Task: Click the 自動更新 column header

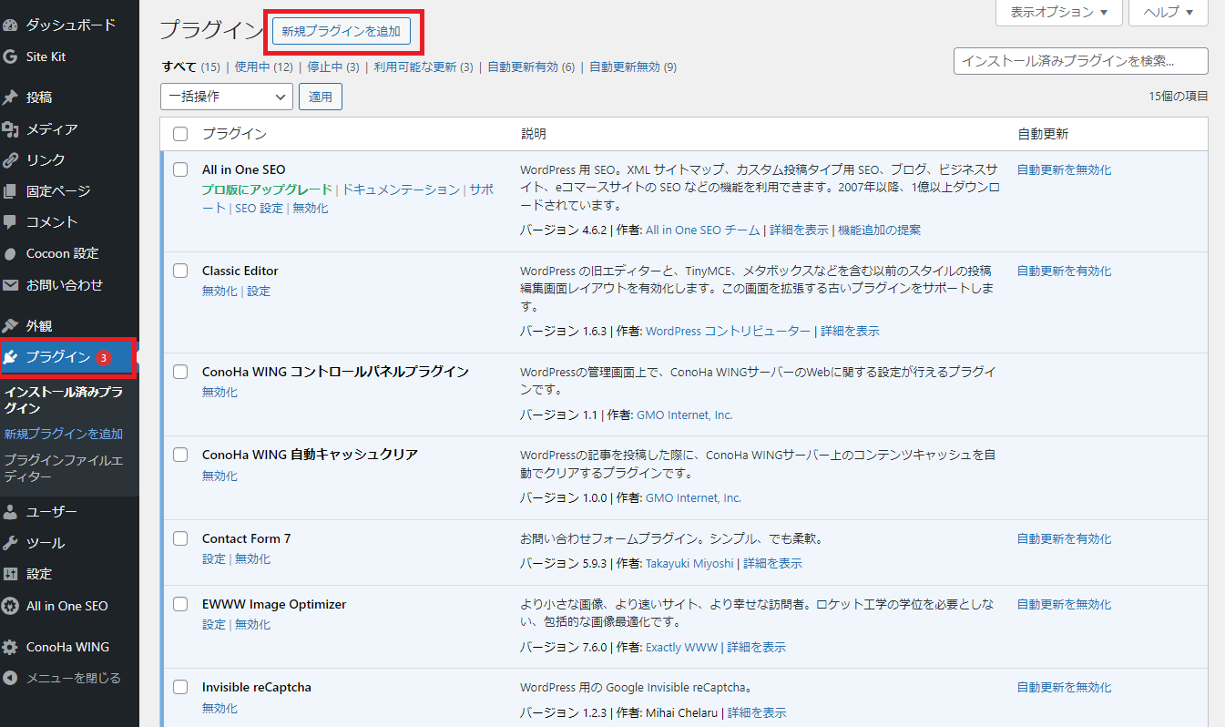Action: point(1043,134)
